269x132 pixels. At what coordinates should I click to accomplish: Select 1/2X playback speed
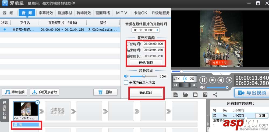click(x=176, y=79)
